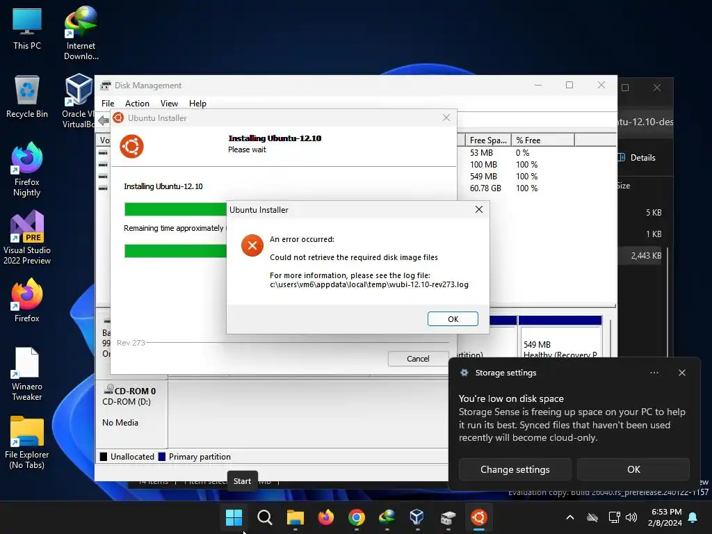The image size is (712, 534).
Task: Open Storage notification more options menu
Action: point(654,373)
